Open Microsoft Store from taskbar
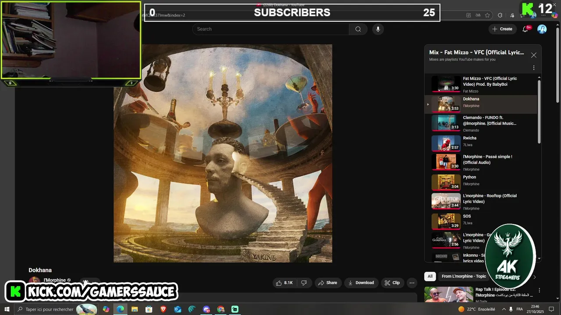Screen dimensions: 561x315 (149, 309)
